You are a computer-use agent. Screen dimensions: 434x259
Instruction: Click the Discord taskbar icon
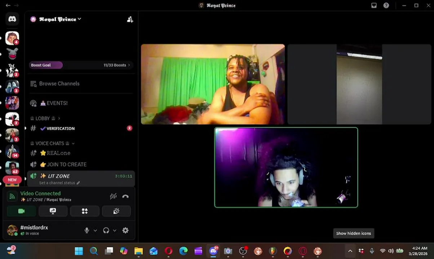(213, 251)
